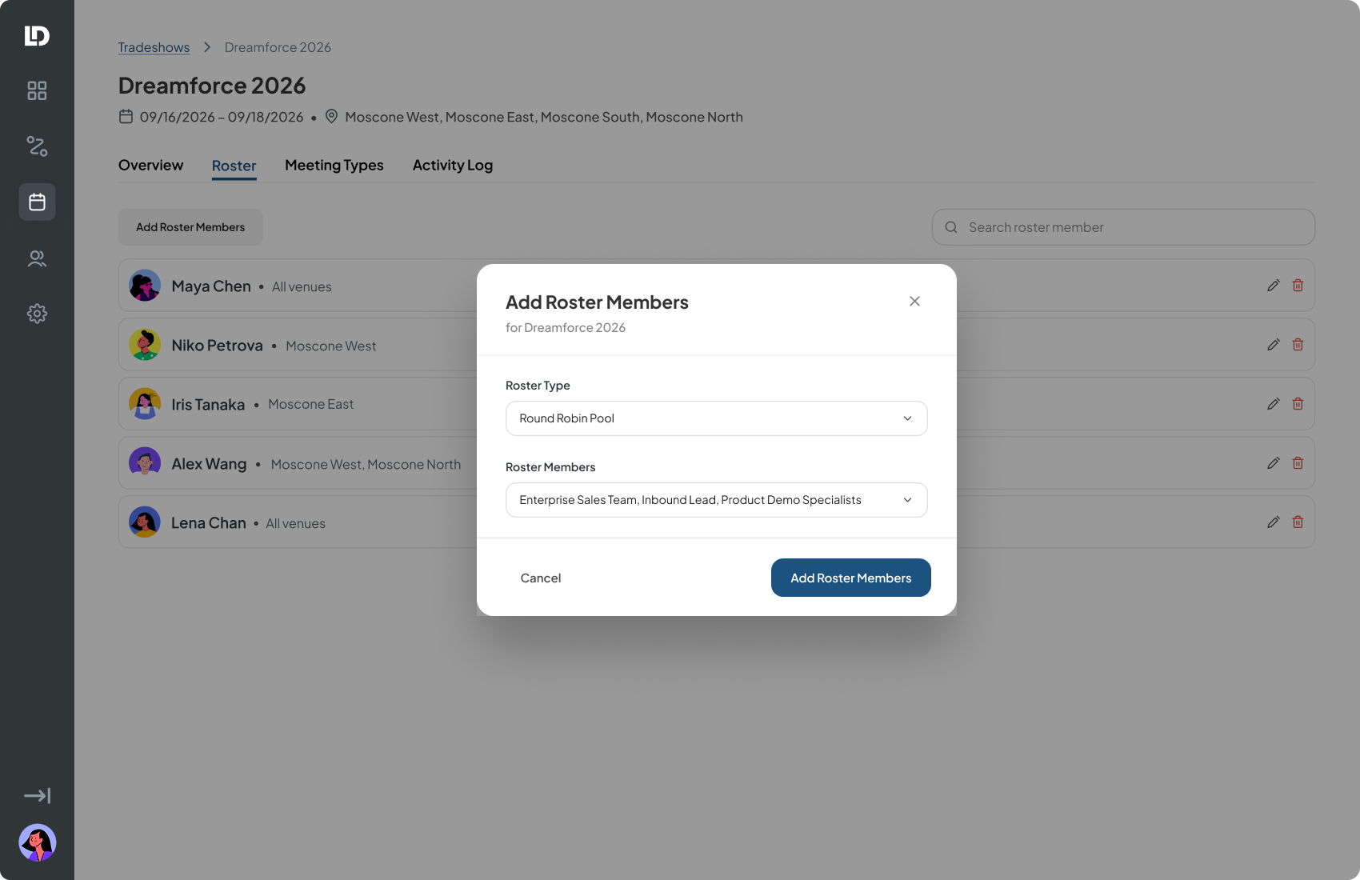The image size is (1360, 880).
Task: Click Niko Petrova's avatar
Action: pyautogui.click(x=145, y=345)
